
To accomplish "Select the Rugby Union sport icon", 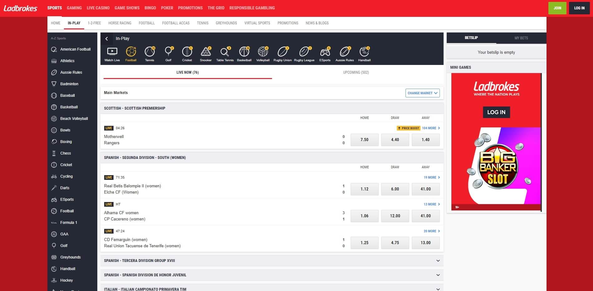I will pyautogui.click(x=282, y=52).
